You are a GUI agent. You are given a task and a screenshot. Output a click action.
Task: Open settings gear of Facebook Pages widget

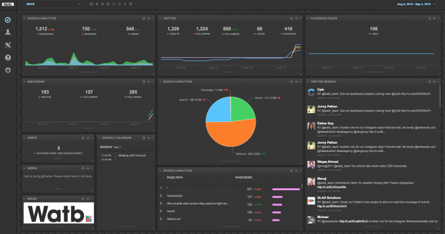(x=429, y=18)
